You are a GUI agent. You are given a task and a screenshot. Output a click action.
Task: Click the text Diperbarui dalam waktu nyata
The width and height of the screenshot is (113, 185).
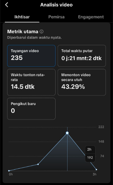pyautogui.click(x=34, y=37)
